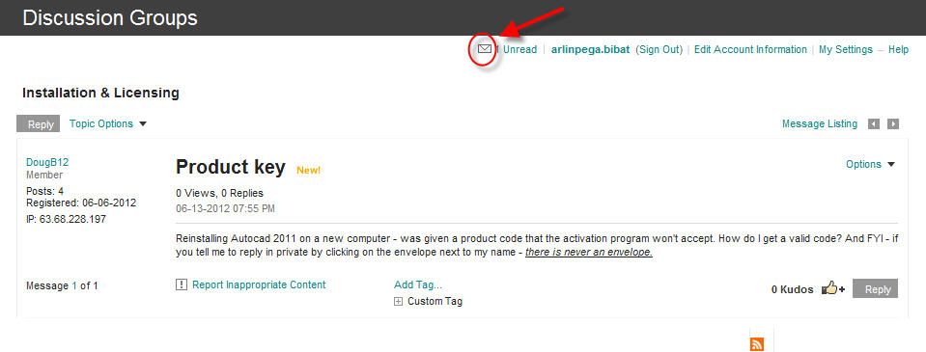This screenshot has width=926, height=352.
Task: Click the Installation & Licensing heading
Action: tap(100, 93)
